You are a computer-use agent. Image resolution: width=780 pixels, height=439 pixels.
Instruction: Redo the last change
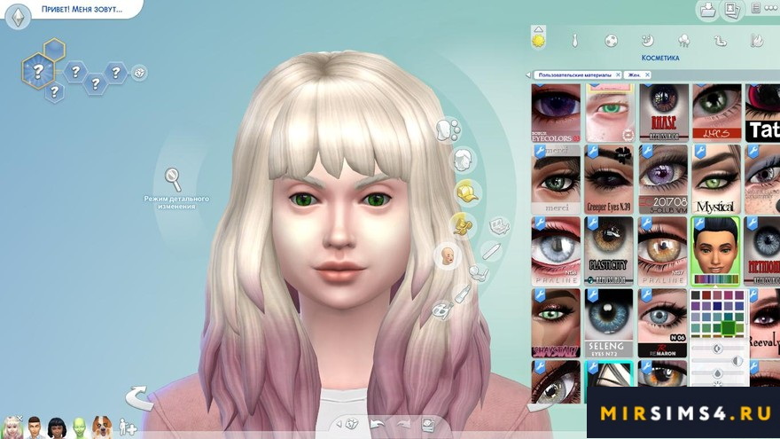403,424
